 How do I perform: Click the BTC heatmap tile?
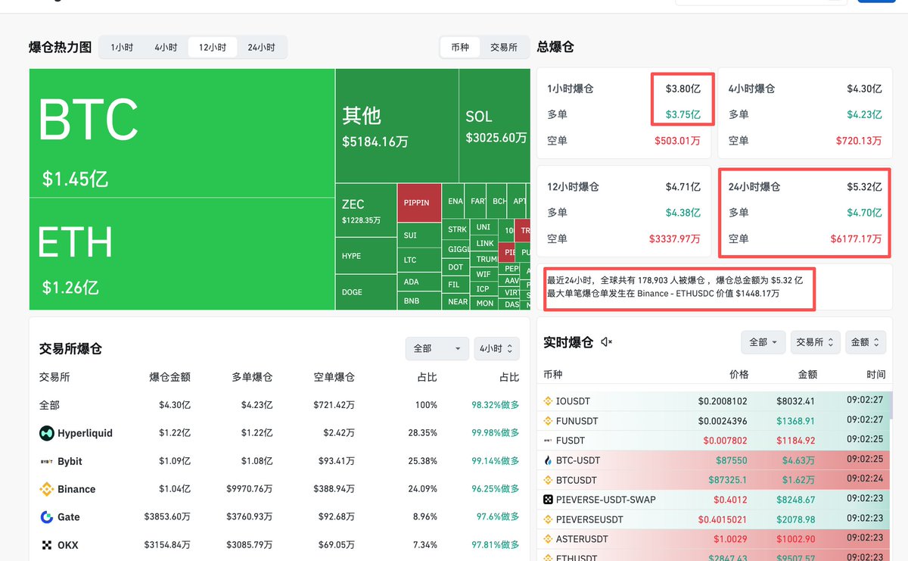(x=182, y=133)
